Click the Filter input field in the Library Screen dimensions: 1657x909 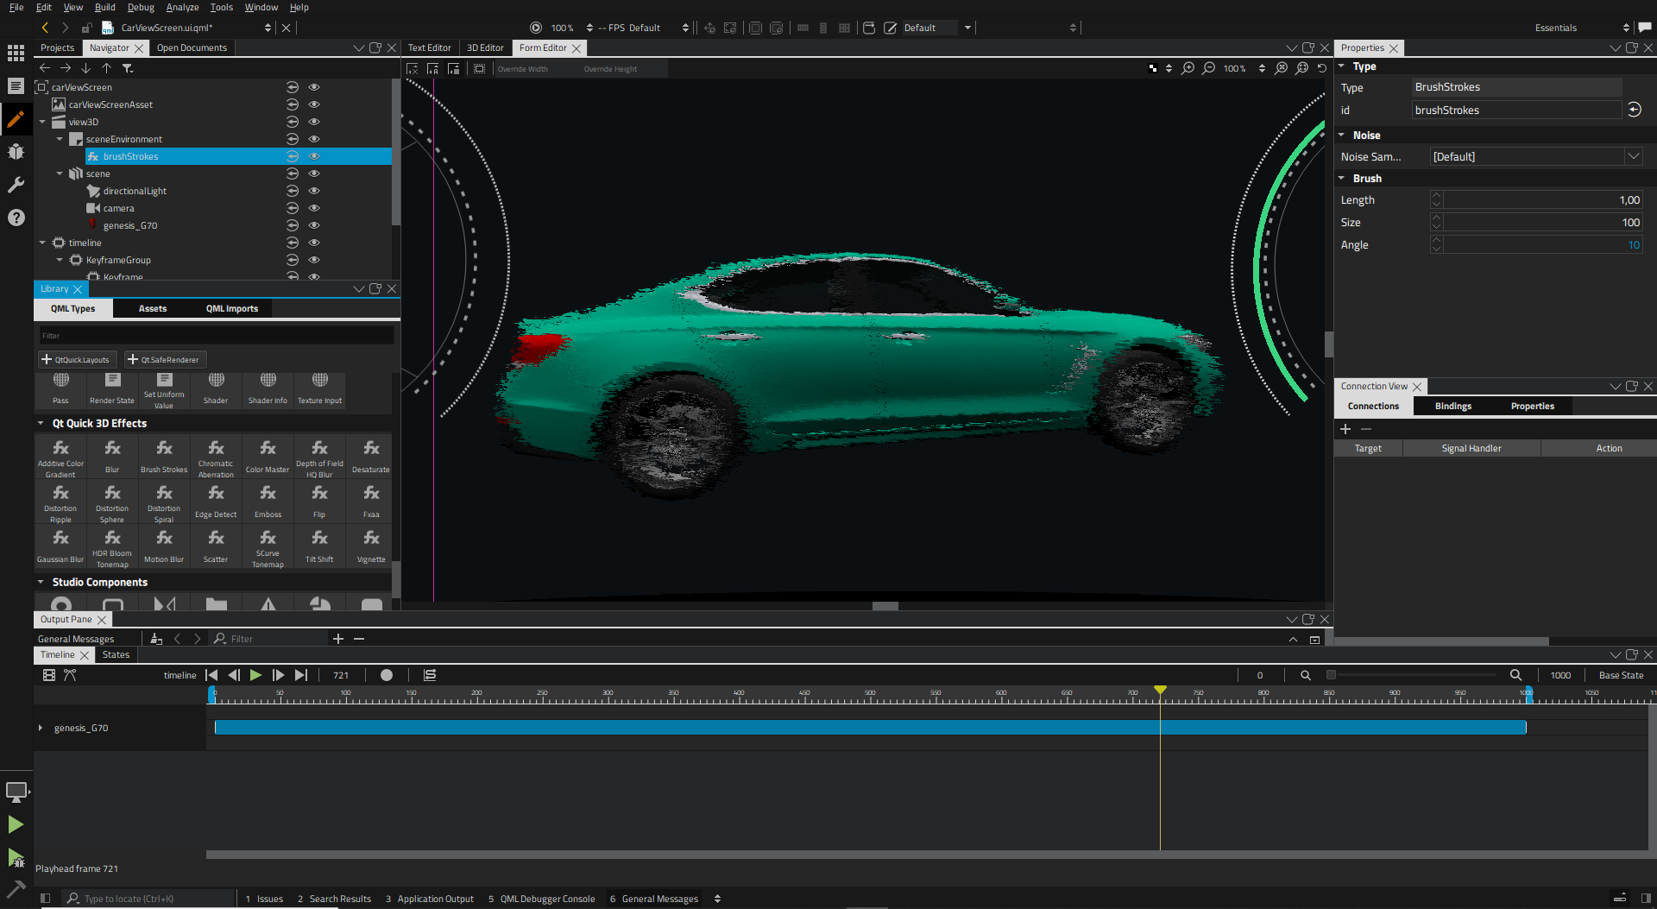tap(216, 335)
